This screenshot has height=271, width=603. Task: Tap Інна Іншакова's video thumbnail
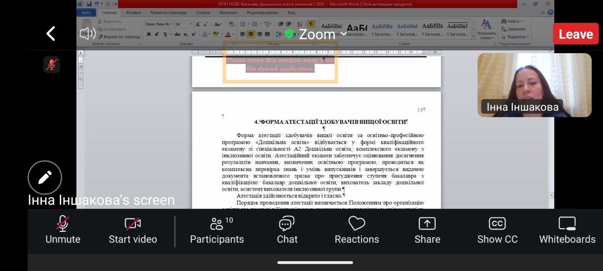pos(534,85)
